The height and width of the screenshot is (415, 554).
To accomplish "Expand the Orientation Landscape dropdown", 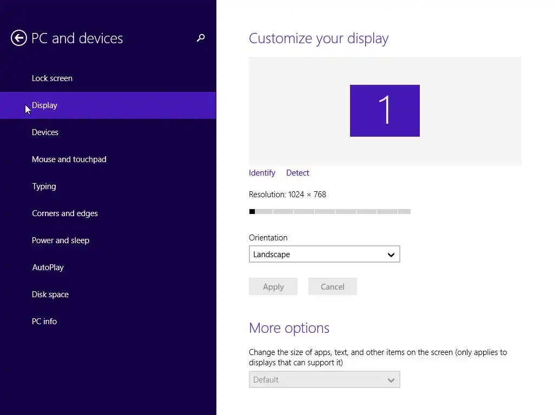I will coord(325,254).
